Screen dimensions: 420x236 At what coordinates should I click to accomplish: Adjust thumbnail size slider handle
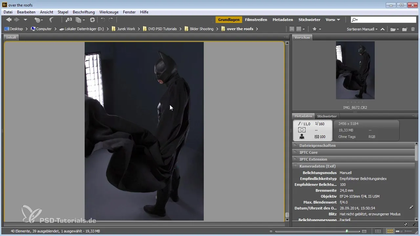coord(347,231)
